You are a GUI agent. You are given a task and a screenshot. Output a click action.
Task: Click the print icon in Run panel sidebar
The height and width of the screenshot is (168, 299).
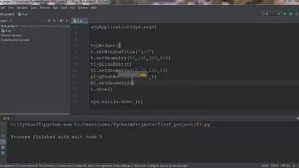click(x=3, y=147)
